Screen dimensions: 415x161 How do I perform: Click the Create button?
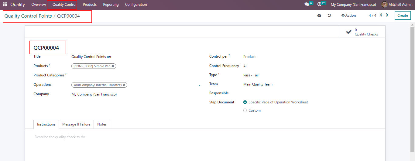[x=403, y=15]
